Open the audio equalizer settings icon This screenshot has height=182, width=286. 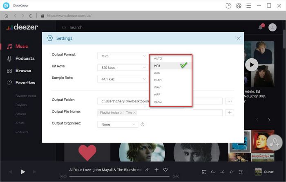pos(241,172)
